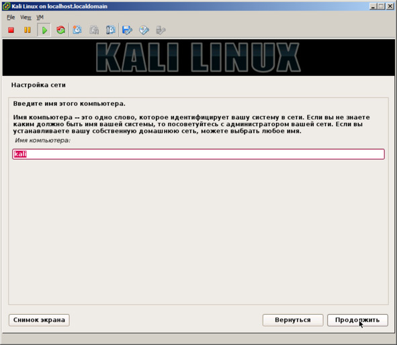397x345 pixels.
Task: Click the red Power Off VM icon
Action: pyautogui.click(x=11, y=30)
